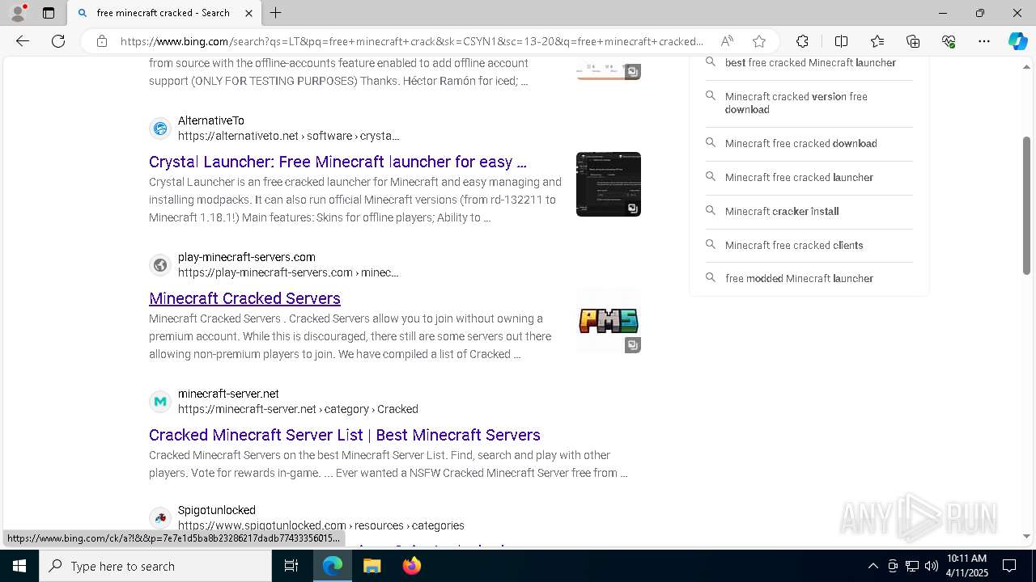This screenshot has height=582, width=1036.
Task: Open 'Cracked Minecraft Server List' result
Action: point(345,435)
